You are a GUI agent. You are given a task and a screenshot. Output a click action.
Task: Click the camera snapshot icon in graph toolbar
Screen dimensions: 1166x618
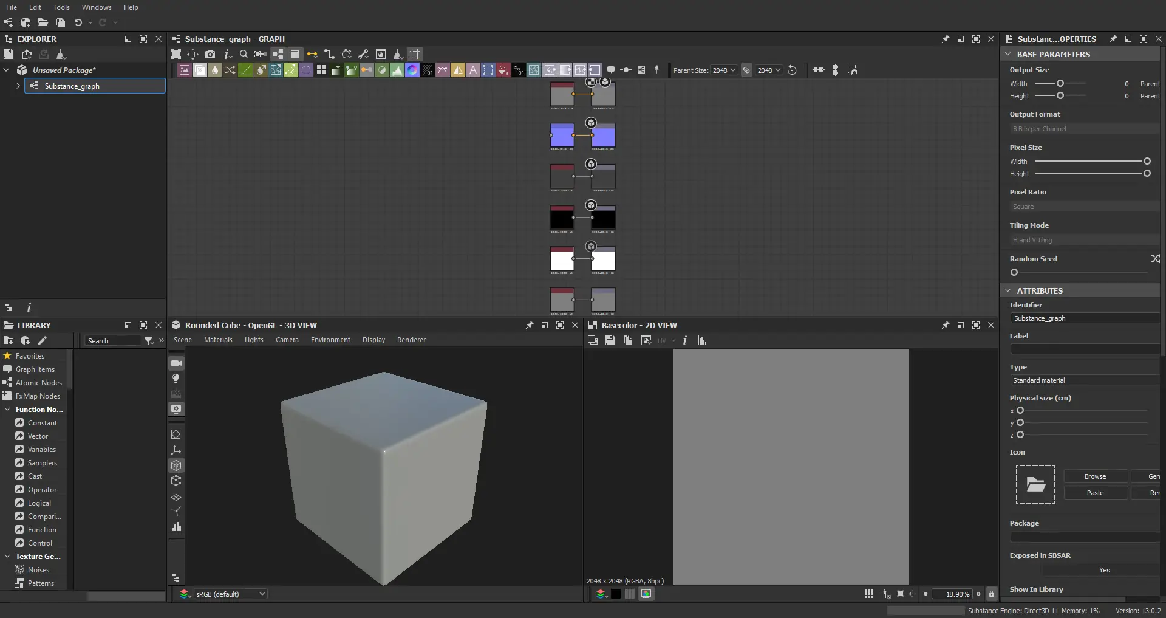(x=210, y=54)
